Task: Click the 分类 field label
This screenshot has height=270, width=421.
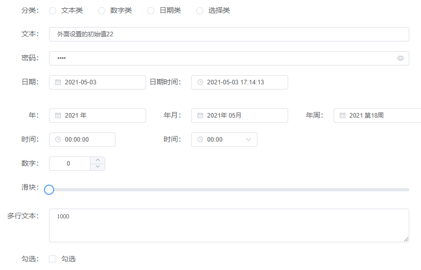Action: pos(30,10)
